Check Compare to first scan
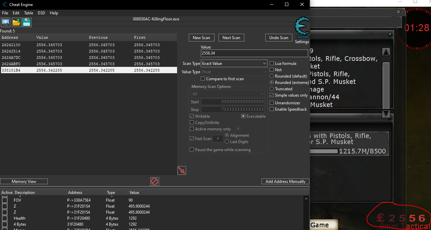This screenshot has width=431, height=230. coord(203,79)
